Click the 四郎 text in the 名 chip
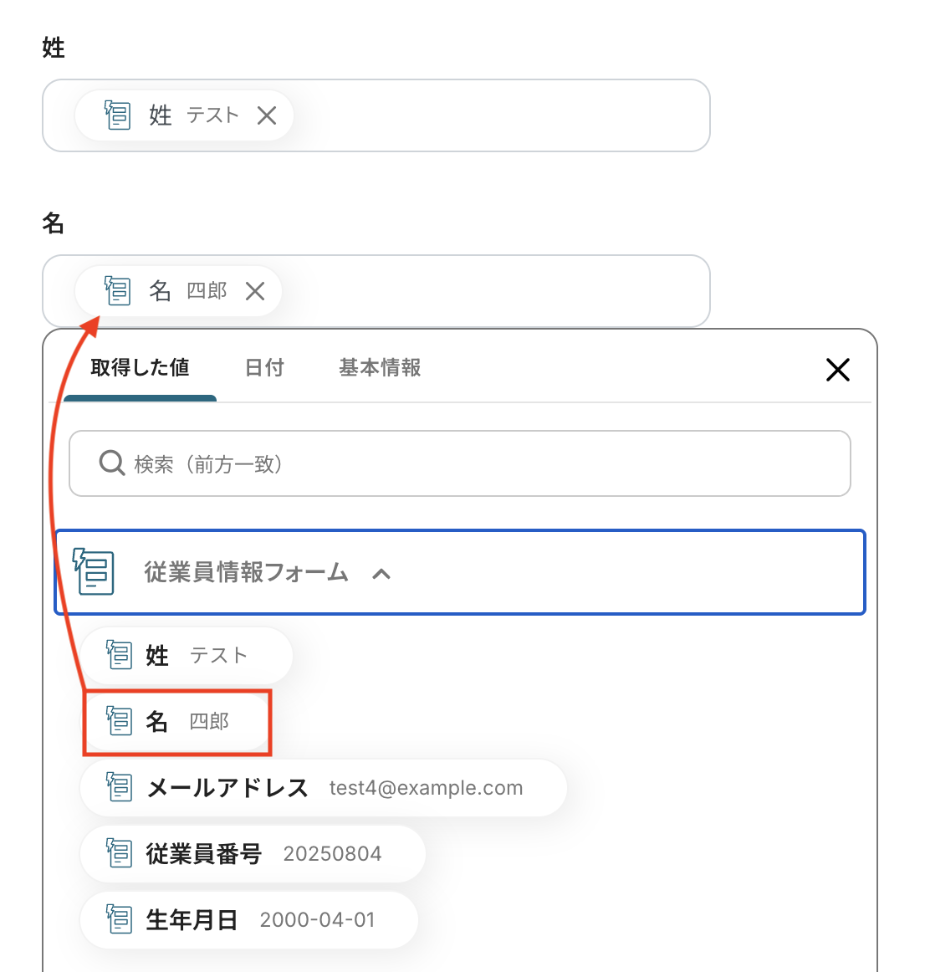Viewport: 925px width, 972px height. [x=207, y=291]
